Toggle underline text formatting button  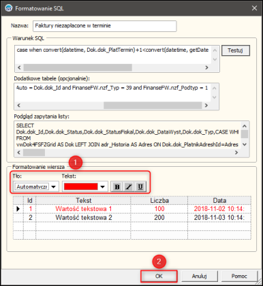[140, 187]
